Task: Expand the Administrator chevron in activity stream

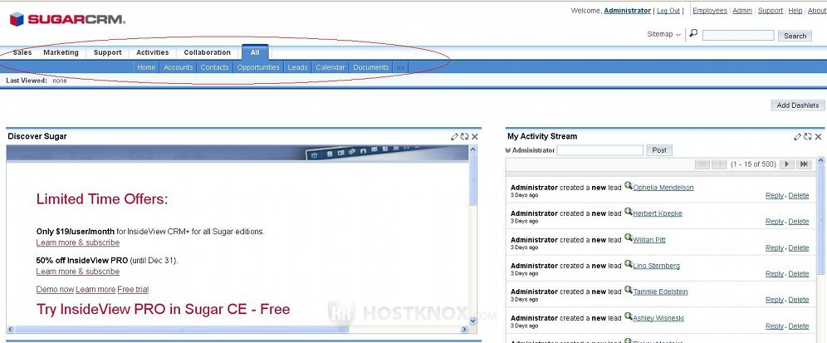Action: tap(508, 150)
